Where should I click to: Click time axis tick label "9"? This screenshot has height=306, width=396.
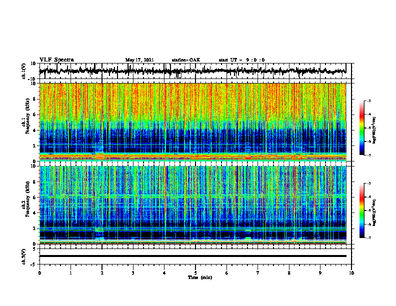point(320,273)
